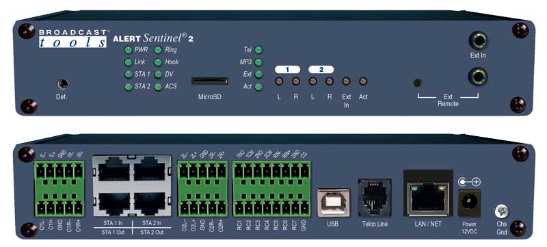This screenshot has width=547, height=247.
Task: Click the Power 12VDC connector
Action: 469,203
